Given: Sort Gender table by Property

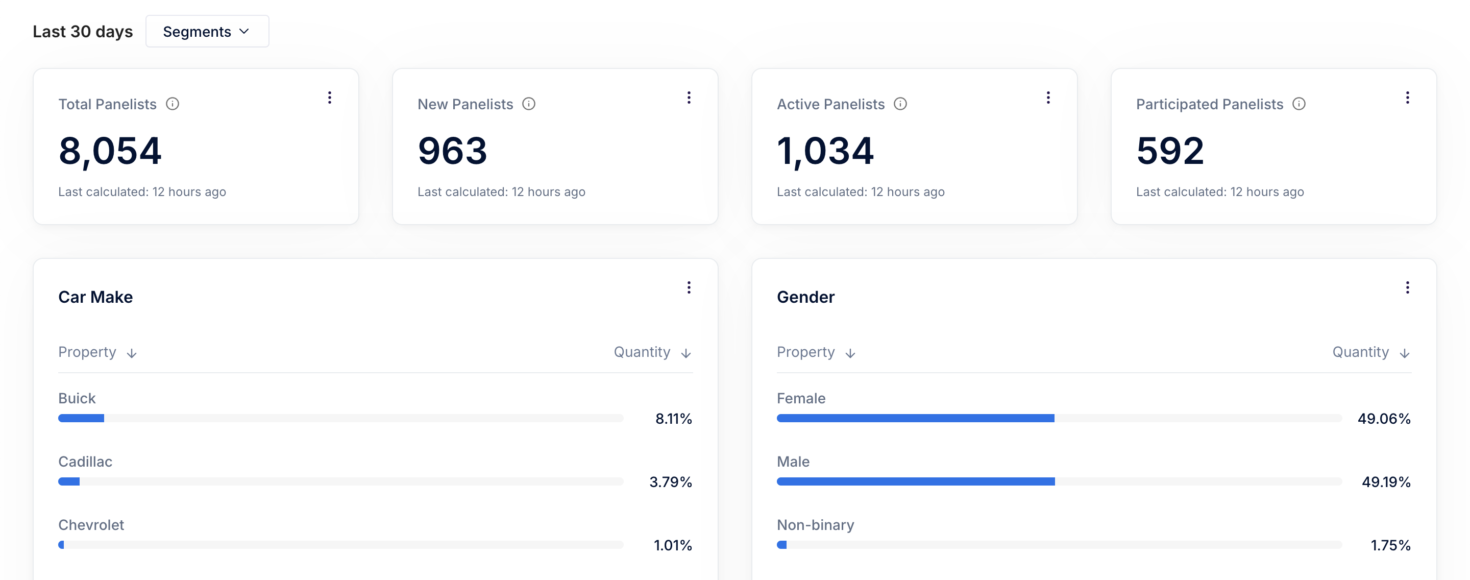Looking at the screenshot, I should 816,352.
